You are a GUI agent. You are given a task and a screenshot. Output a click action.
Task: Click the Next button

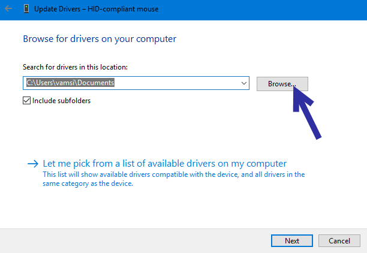[x=292, y=240]
